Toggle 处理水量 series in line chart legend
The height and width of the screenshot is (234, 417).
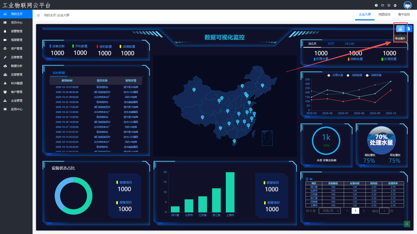(335, 75)
